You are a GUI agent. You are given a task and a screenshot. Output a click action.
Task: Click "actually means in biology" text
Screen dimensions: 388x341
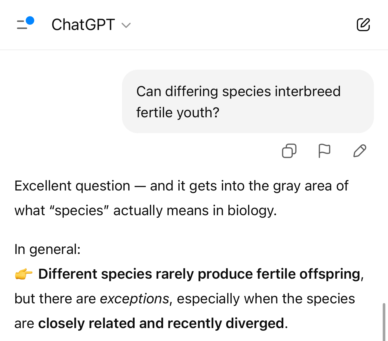click(x=195, y=210)
